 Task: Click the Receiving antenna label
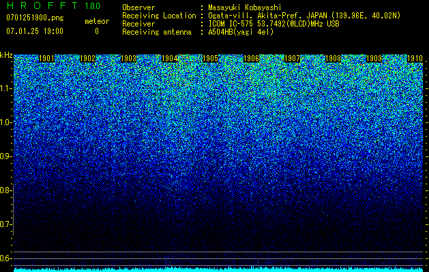157,32
